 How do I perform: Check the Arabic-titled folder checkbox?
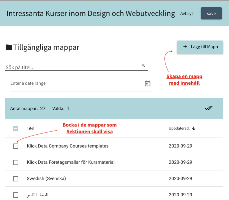click(16, 195)
